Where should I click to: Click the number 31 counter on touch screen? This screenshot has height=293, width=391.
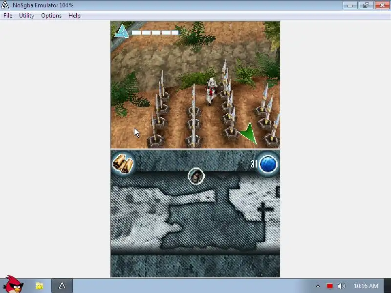pyautogui.click(x=254, y=164)
